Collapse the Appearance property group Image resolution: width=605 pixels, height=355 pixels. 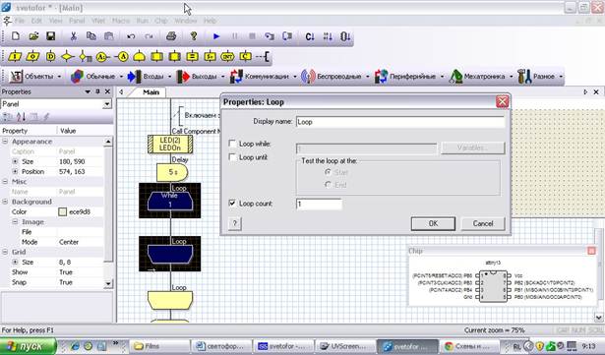(x=5, y=142)
